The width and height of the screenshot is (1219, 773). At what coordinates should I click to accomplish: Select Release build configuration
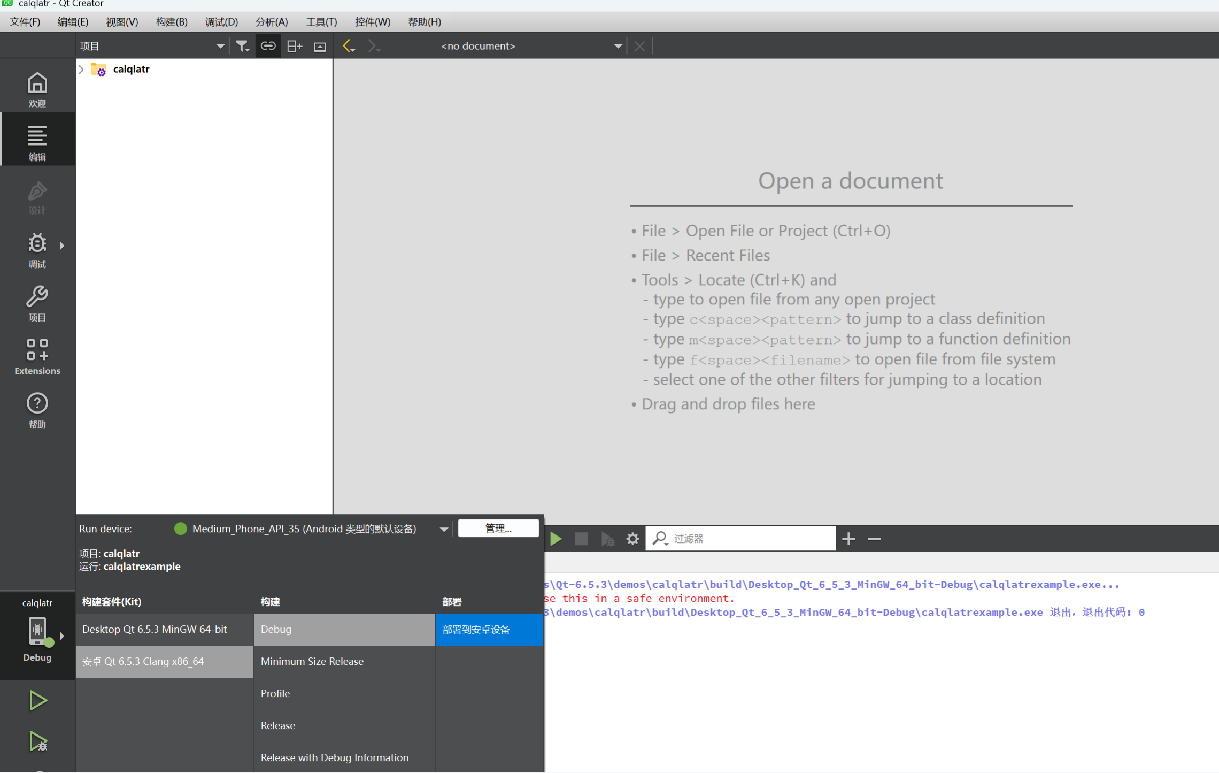tap(278, 726)
